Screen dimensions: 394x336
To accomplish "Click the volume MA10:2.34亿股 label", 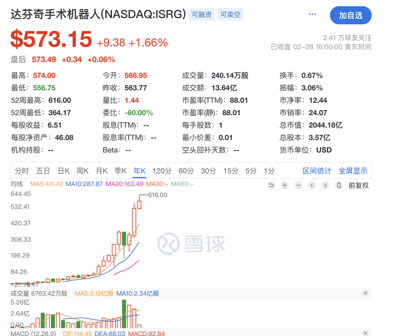I will [138, 294].
